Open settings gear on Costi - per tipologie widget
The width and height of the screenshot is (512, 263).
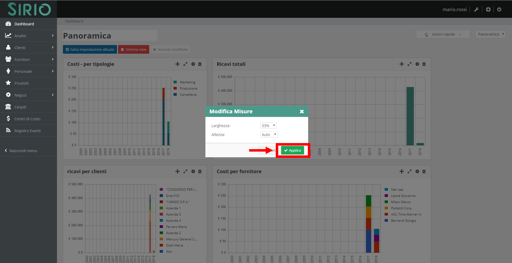tap(193, 64)
